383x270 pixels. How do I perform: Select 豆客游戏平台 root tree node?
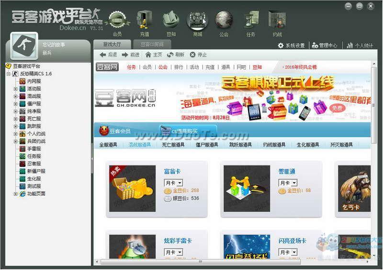point(23,66)
